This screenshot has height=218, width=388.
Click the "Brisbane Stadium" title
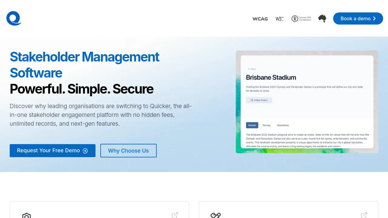click(271, 78)
